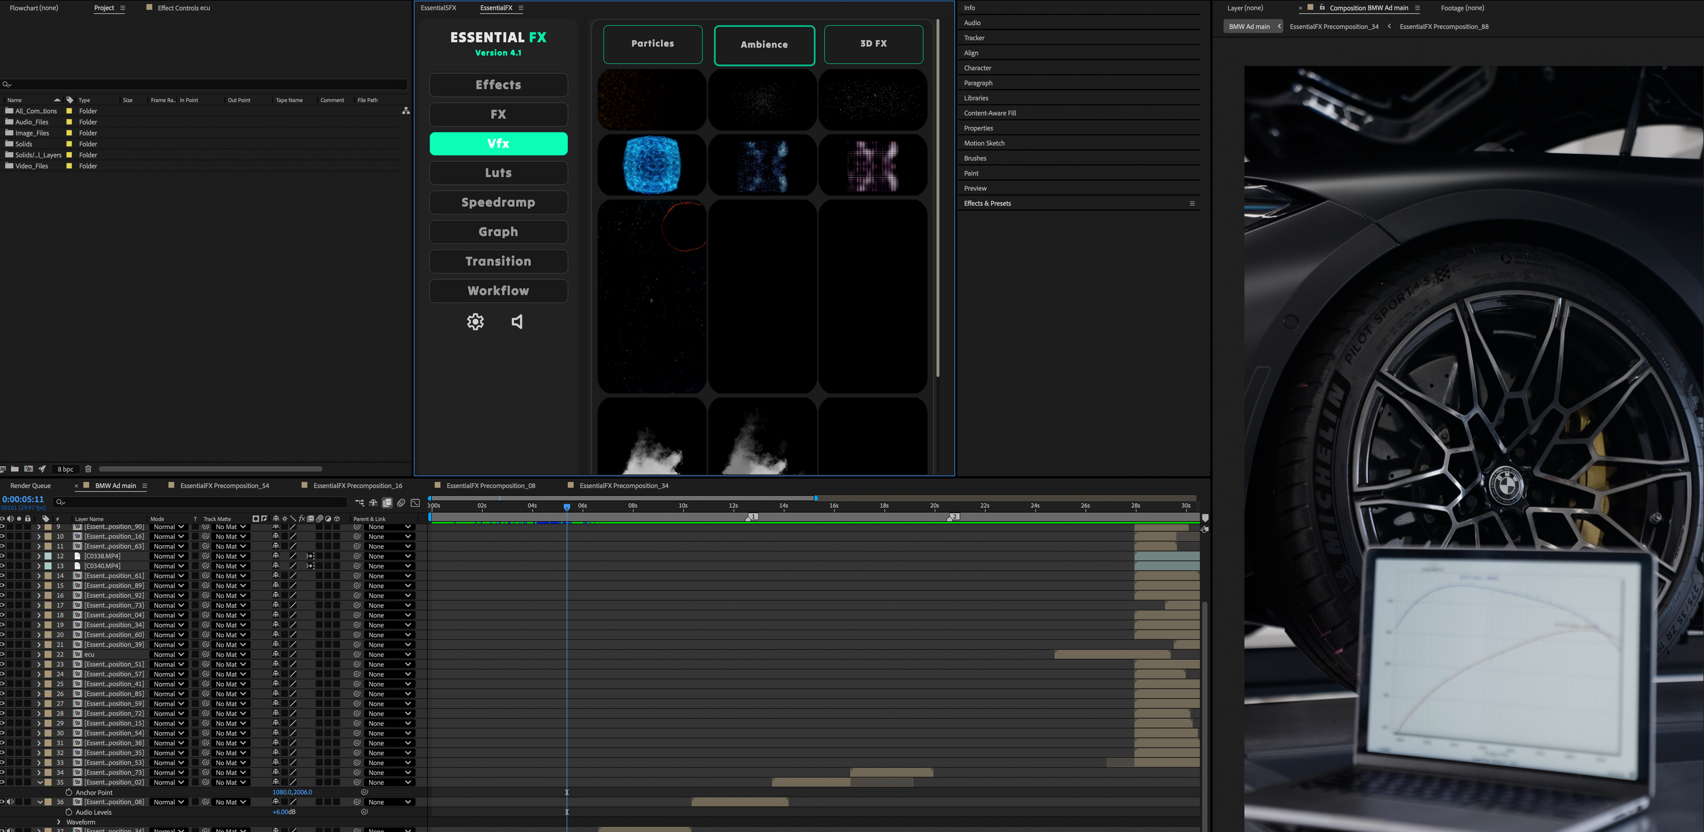
Task: Solo the C0340.MP4 layer
Action: [x=19, y=566]
